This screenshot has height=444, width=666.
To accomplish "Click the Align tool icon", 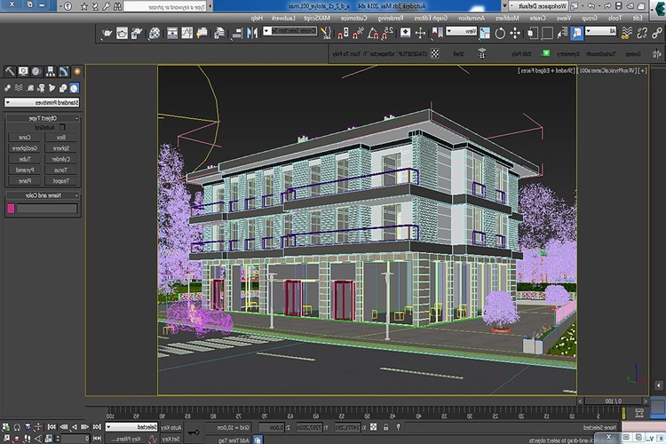I will (237, 33).
